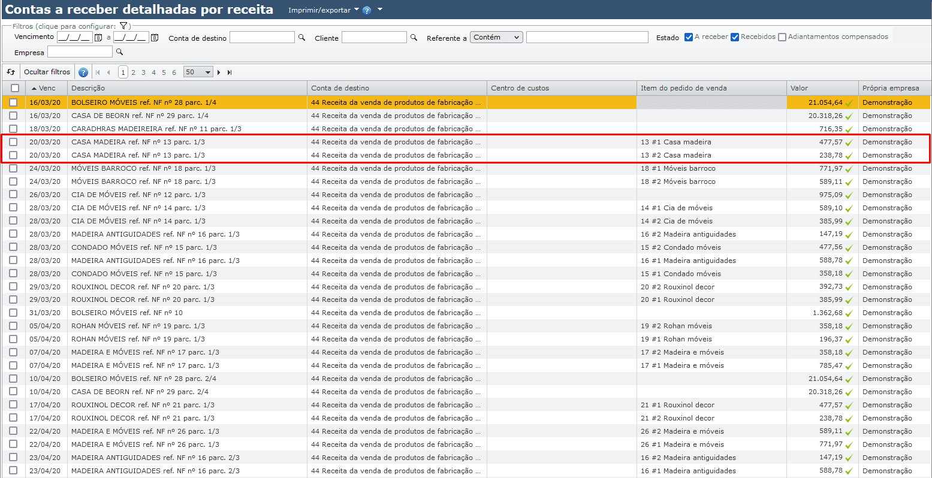The image size is (932, 478).
Task: Select the CASA DE BEORN NF nº 29 parc. 1/4 row checkbox
Action: pos(13,116)
